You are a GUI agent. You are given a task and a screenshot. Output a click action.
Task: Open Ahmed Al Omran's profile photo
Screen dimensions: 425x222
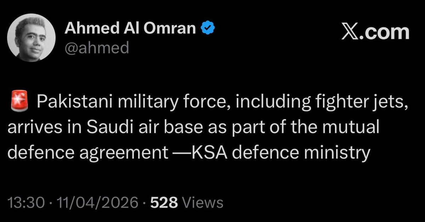[31, 37]
